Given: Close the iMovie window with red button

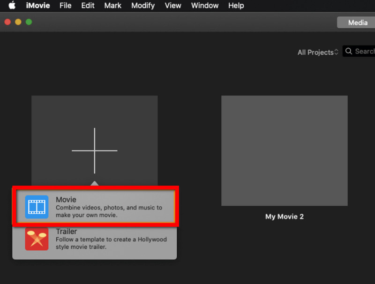Looking at the screenshot, I should [x=7, y=22].
